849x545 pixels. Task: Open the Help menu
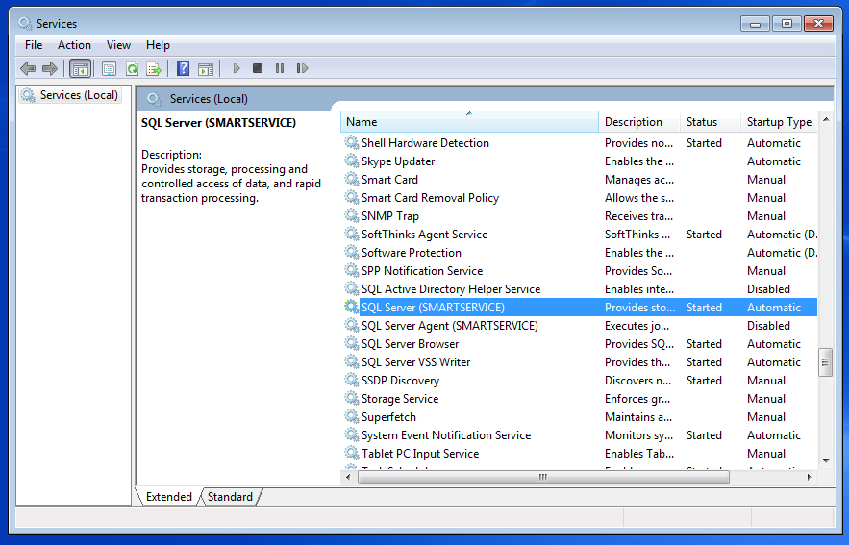click(x=158, y=45)
